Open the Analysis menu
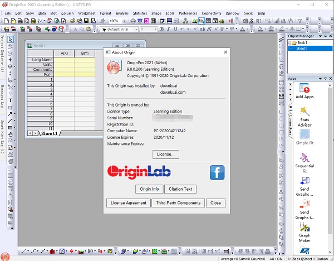Image resolution: width=334 pixels, height=261 pixels. click(x=122, y=12)
